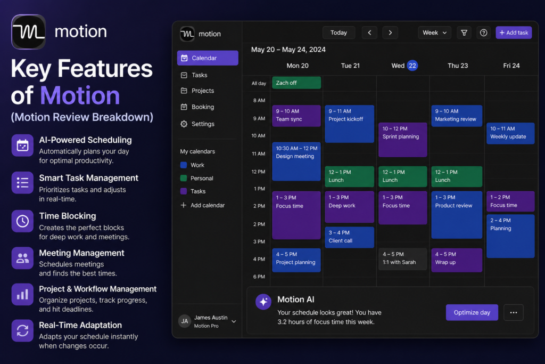
Task: Open the help question mark icon
Action: [483, 33]
